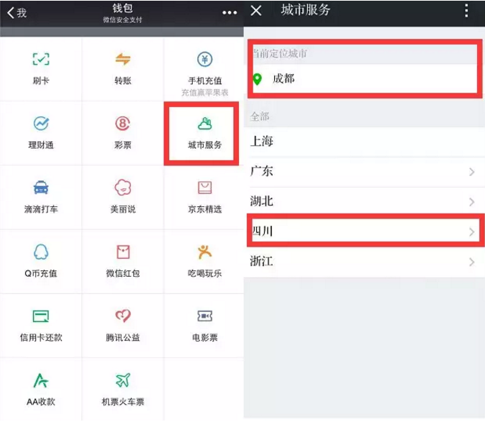Select located city 成都
This screenshot has height=422, width=485.
(364, 78)
